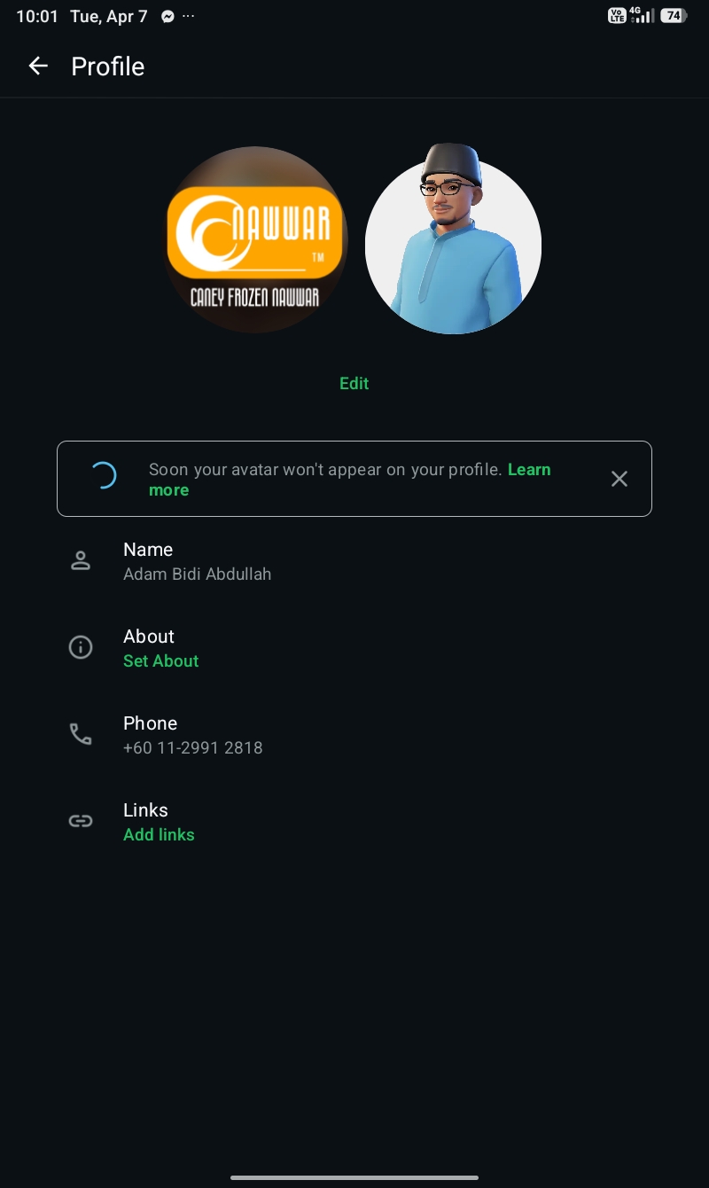Screen dimensions: 709x1188
Task: Tap the loading spinner icon in banner
Action: click(104, 476)
